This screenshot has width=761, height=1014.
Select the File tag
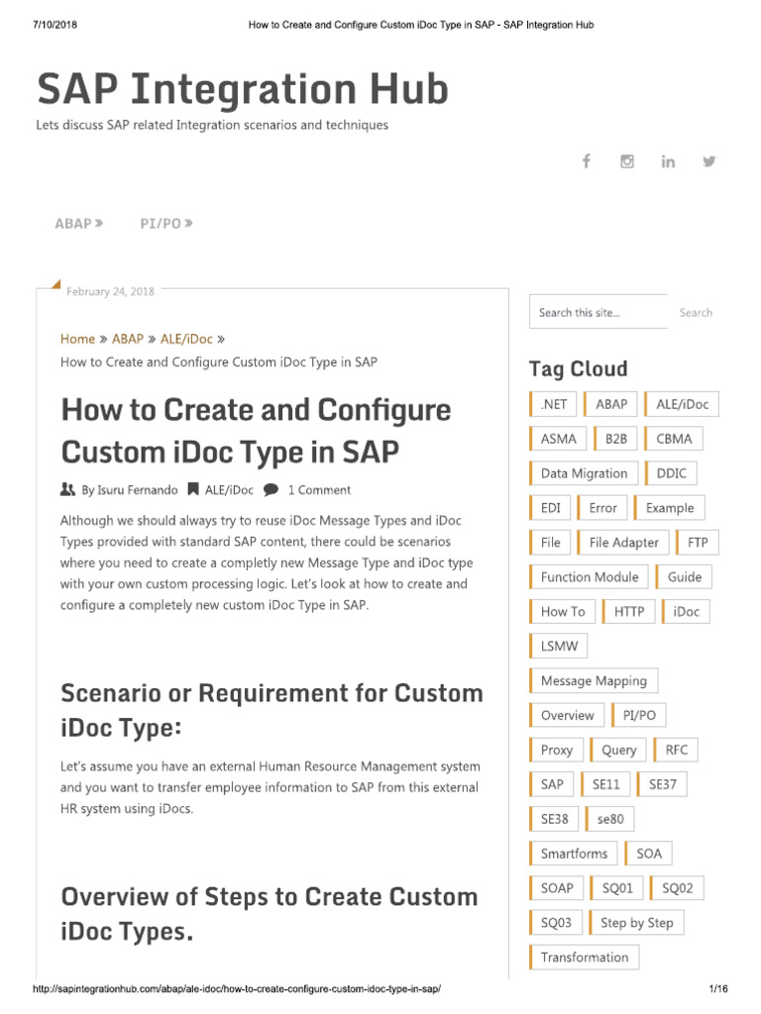point(550,543)
